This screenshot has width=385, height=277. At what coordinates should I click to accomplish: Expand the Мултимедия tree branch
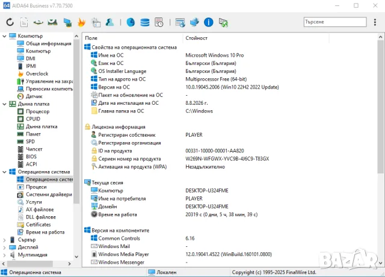pos(4,255)
